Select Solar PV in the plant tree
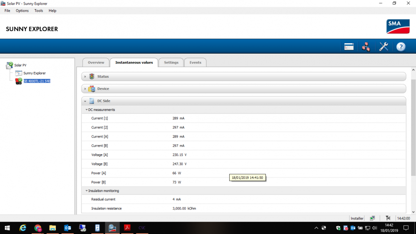416x234 pixels. click(x=20, y=65)
